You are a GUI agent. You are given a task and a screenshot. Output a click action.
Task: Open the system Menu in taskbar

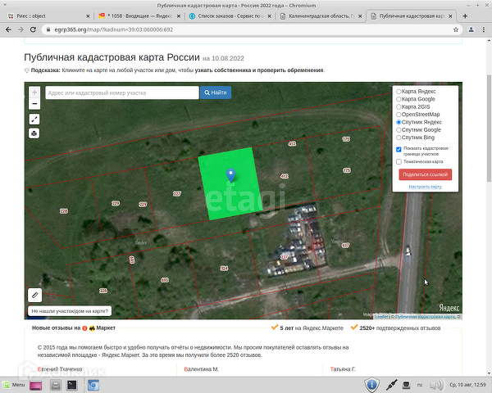point(13,383)
